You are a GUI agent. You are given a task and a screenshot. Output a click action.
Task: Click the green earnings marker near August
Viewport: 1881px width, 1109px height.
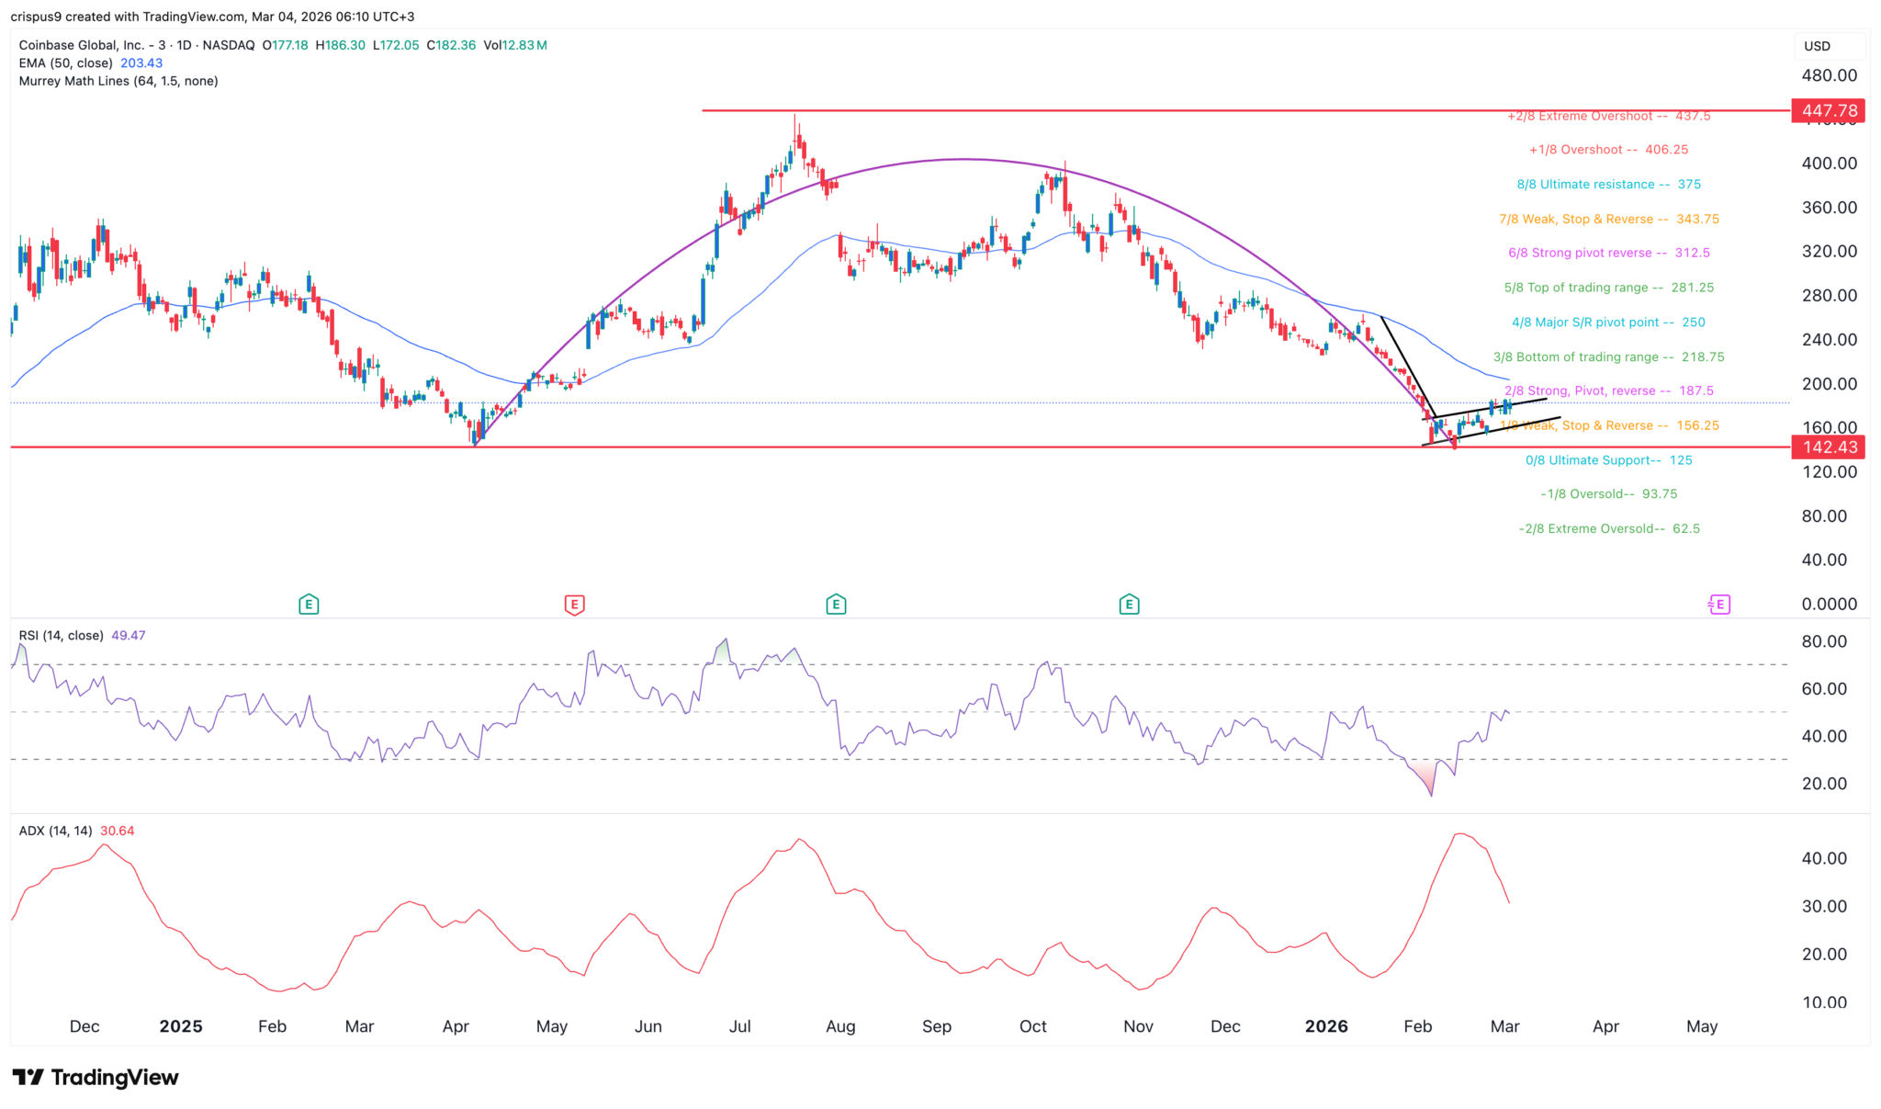pos(836,605)
